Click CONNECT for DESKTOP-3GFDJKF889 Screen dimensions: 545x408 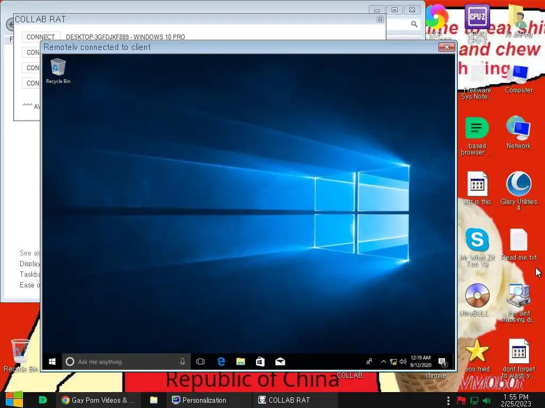40,37
